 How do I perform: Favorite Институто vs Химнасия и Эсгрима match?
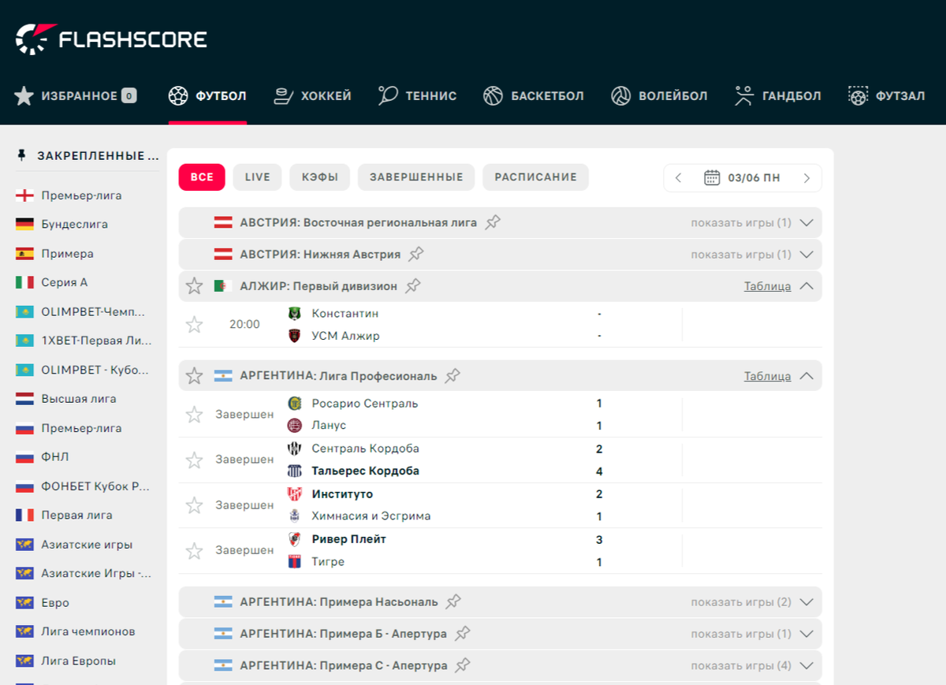pyautogui.click(x=194, y=505)
